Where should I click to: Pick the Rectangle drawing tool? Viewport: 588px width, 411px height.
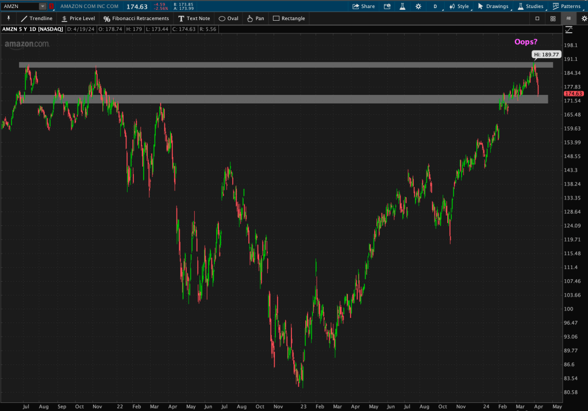(x=289, y=18)
